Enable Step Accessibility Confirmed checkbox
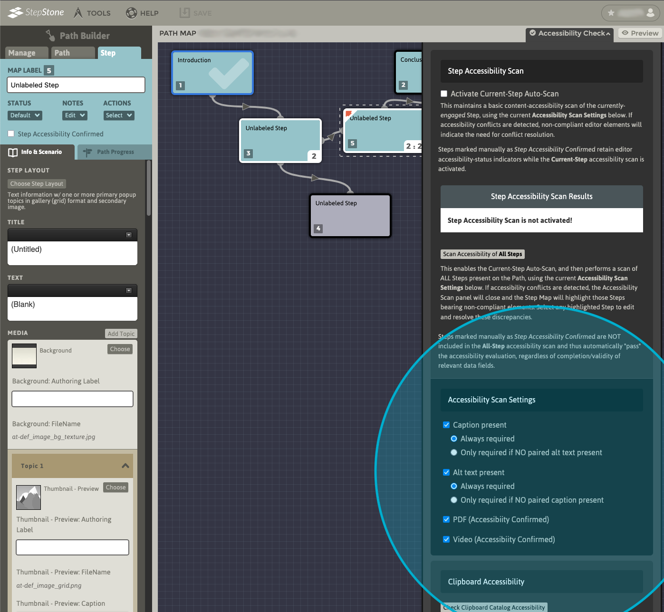This screenshot has width=664, height=612. tap(11, 134)
